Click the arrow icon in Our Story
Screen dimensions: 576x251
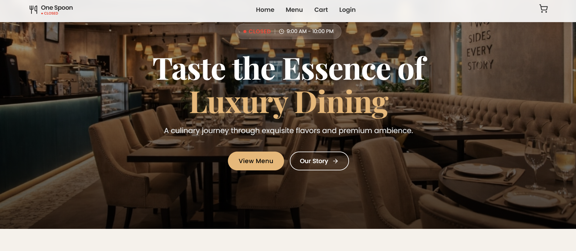click(x=335, y=161)
